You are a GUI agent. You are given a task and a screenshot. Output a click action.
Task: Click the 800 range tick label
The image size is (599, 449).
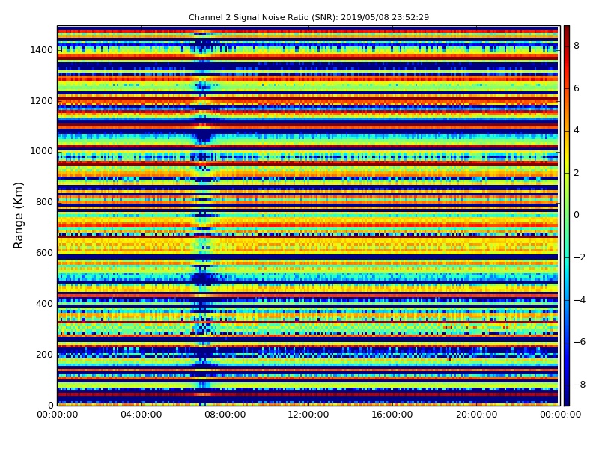[44, 202]
